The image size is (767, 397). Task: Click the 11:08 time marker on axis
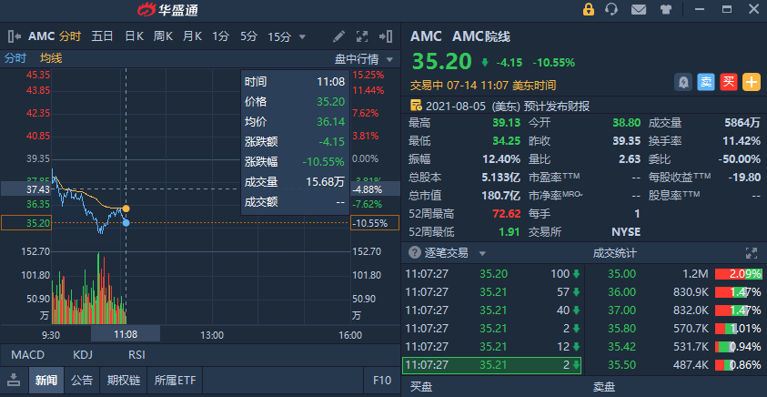coord(126,334)
